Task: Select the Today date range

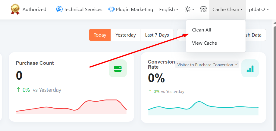Action: pyautogui.click(x=100, y=35)
